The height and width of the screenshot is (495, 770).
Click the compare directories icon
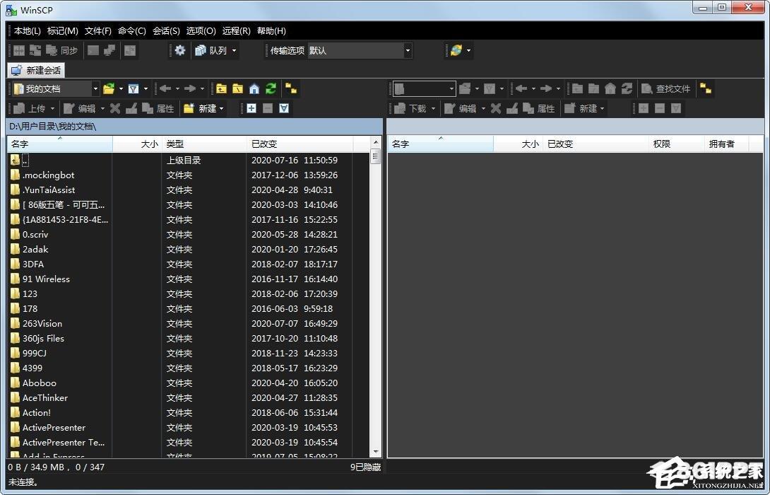pyautogui.click(x=19, y=50)
